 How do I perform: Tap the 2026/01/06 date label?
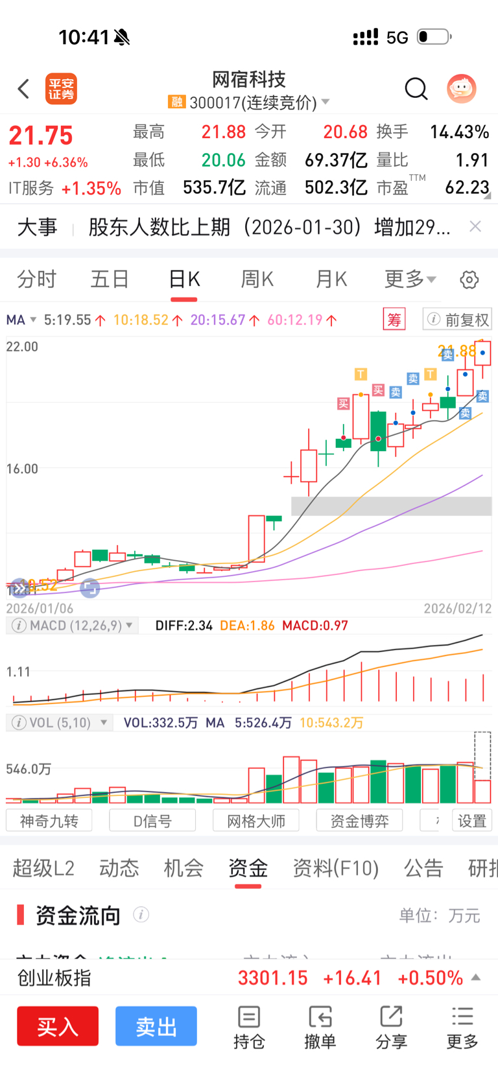(40, 609)
